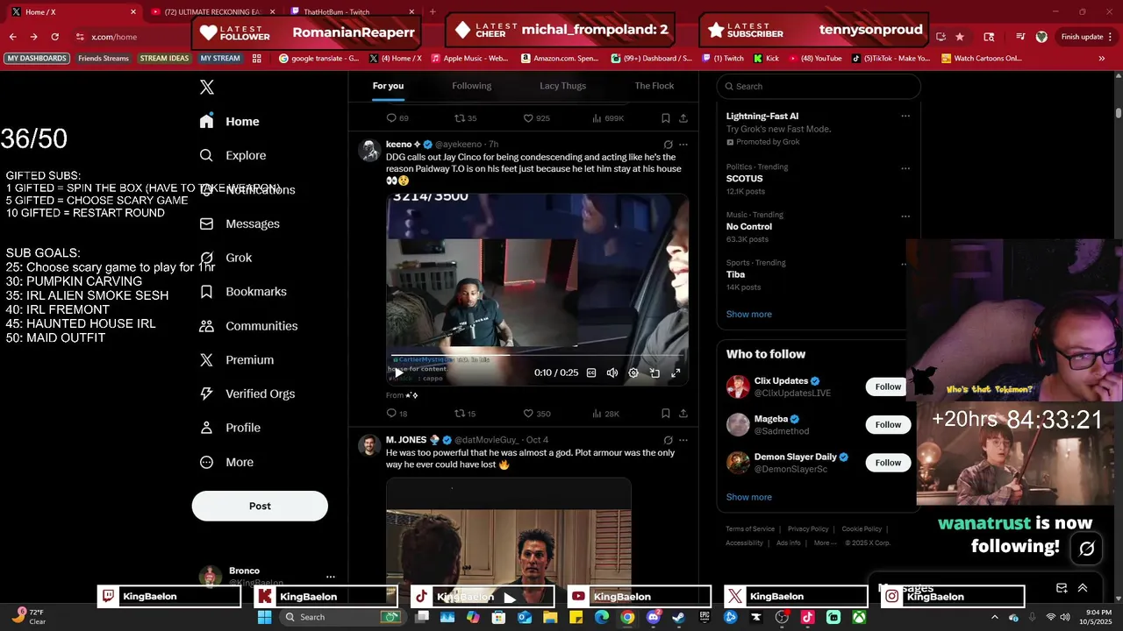The image size is (1123, 631).
Task: Follow Mageba
Action: coord(888,425)
